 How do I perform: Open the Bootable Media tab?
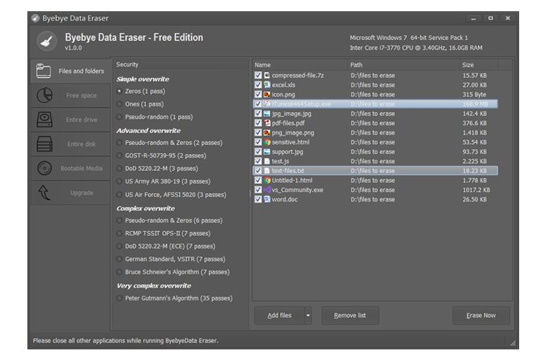tap(71, 168)
